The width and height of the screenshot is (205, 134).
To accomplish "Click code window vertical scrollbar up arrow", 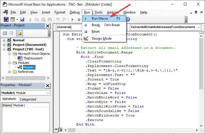I will (201, 36).
